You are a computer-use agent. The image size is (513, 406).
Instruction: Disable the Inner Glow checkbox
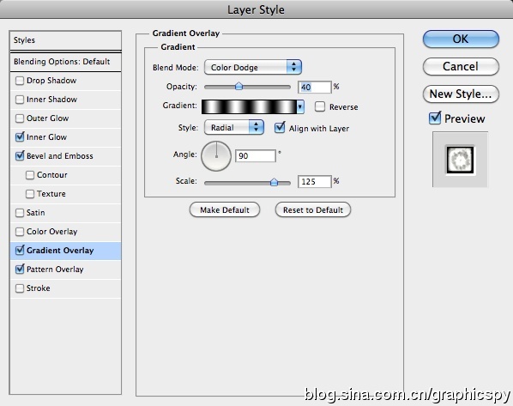(20, 136)
